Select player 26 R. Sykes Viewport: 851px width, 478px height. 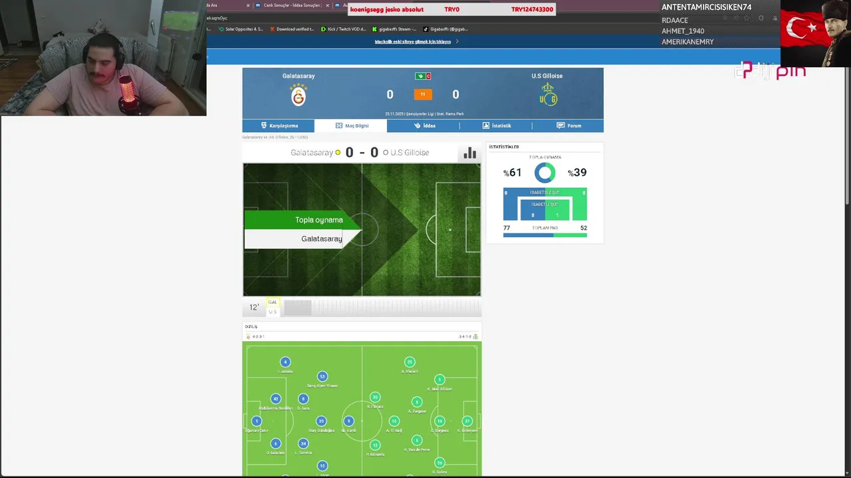point(439,463)
